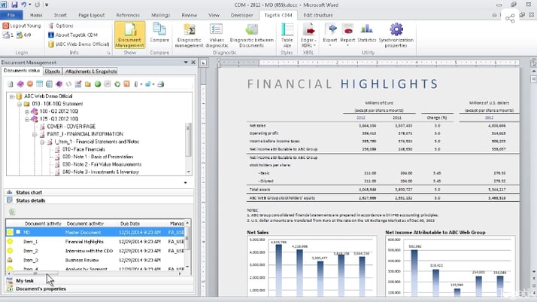
Task: Open the Edit structure ribbon tab
Action: (x=318, y=15)
